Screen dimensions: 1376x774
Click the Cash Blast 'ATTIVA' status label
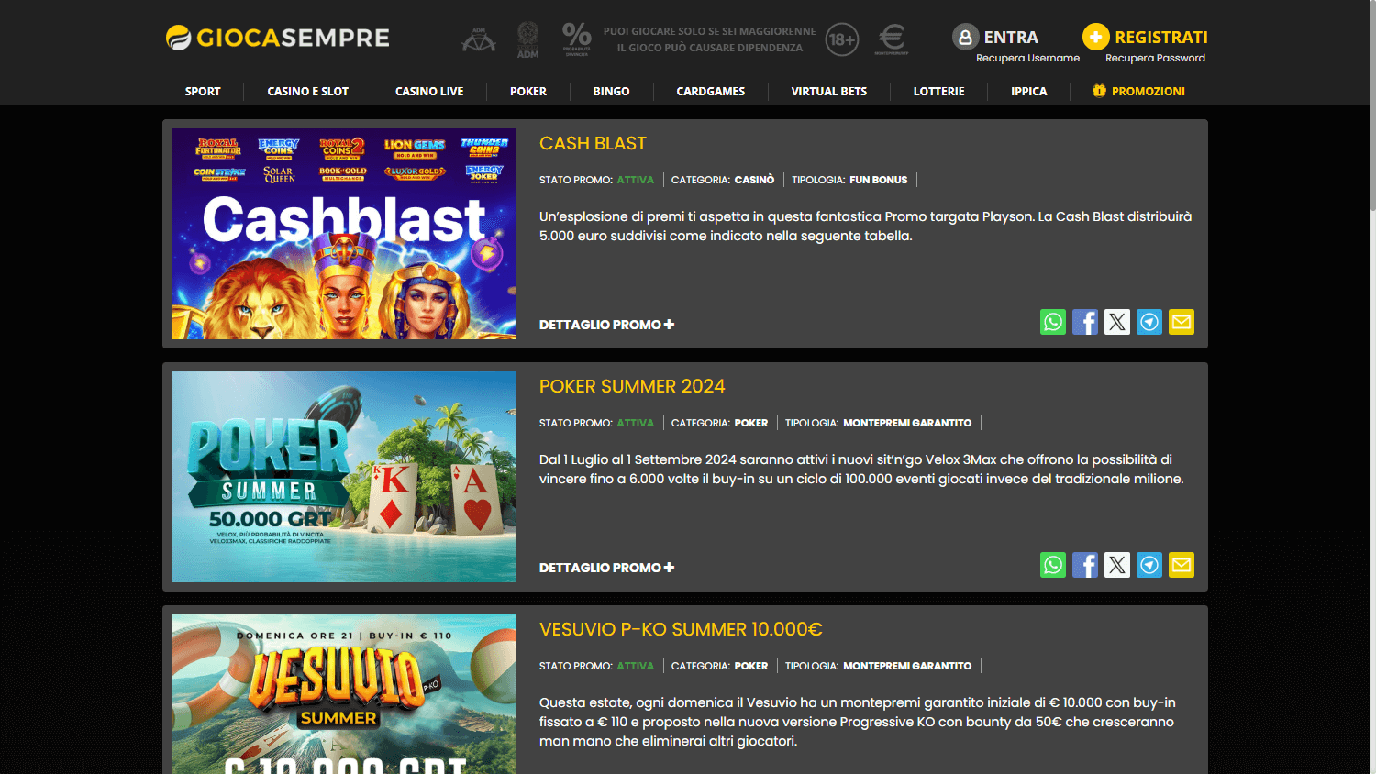(635, 180)
